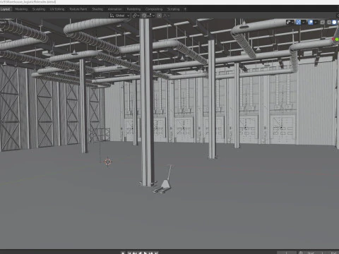Viewport: 339px width, 254px height.
Task: Open the Modeling workspace tab
Action: 21,9
